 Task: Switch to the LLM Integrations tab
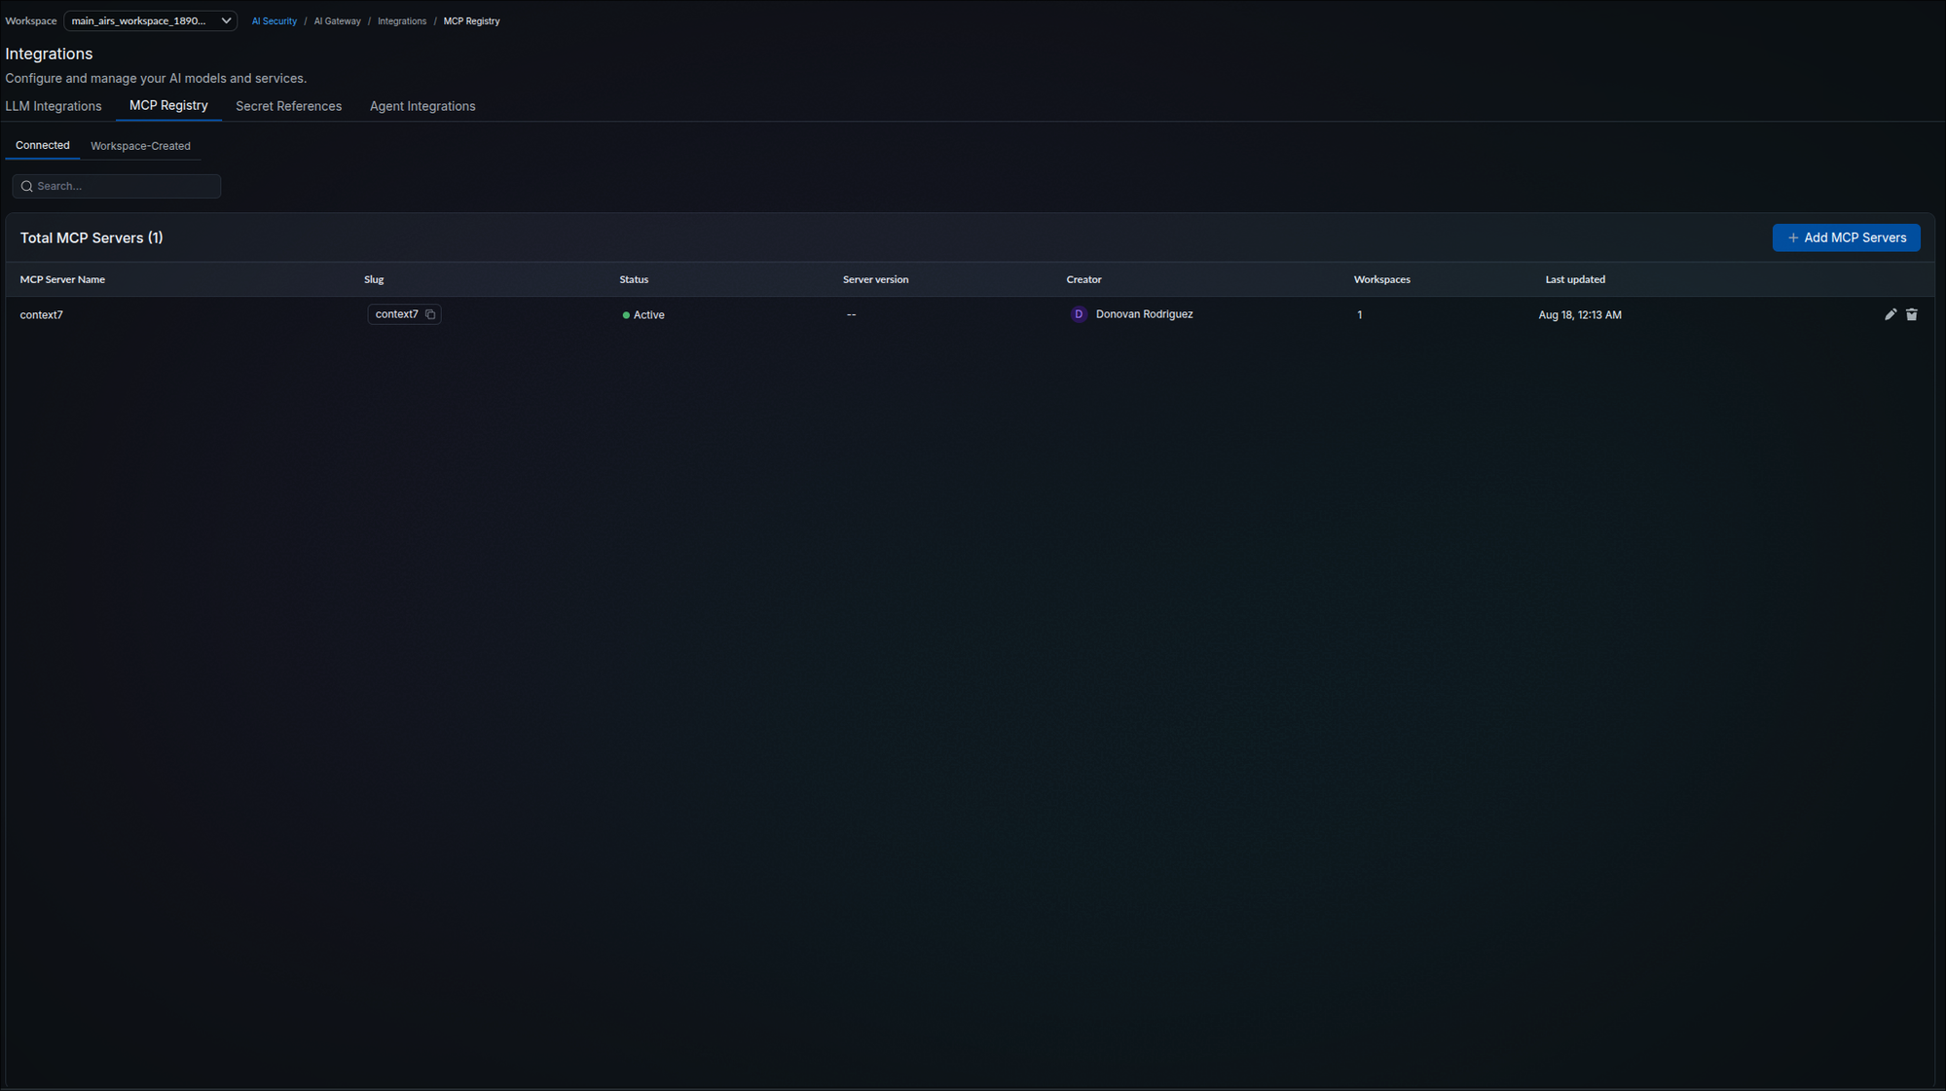click(x=54, y=106)
